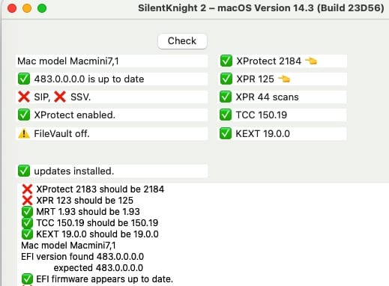
Task: Click the 'XPR 123 should be 125' log line
Action: pyautogui.click(x=85, y=201)
